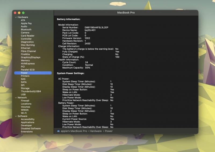Image resolution: width=215 pixels, height=152 pixels.
Task: Click the State of Charge value 100
Action: 117,57
